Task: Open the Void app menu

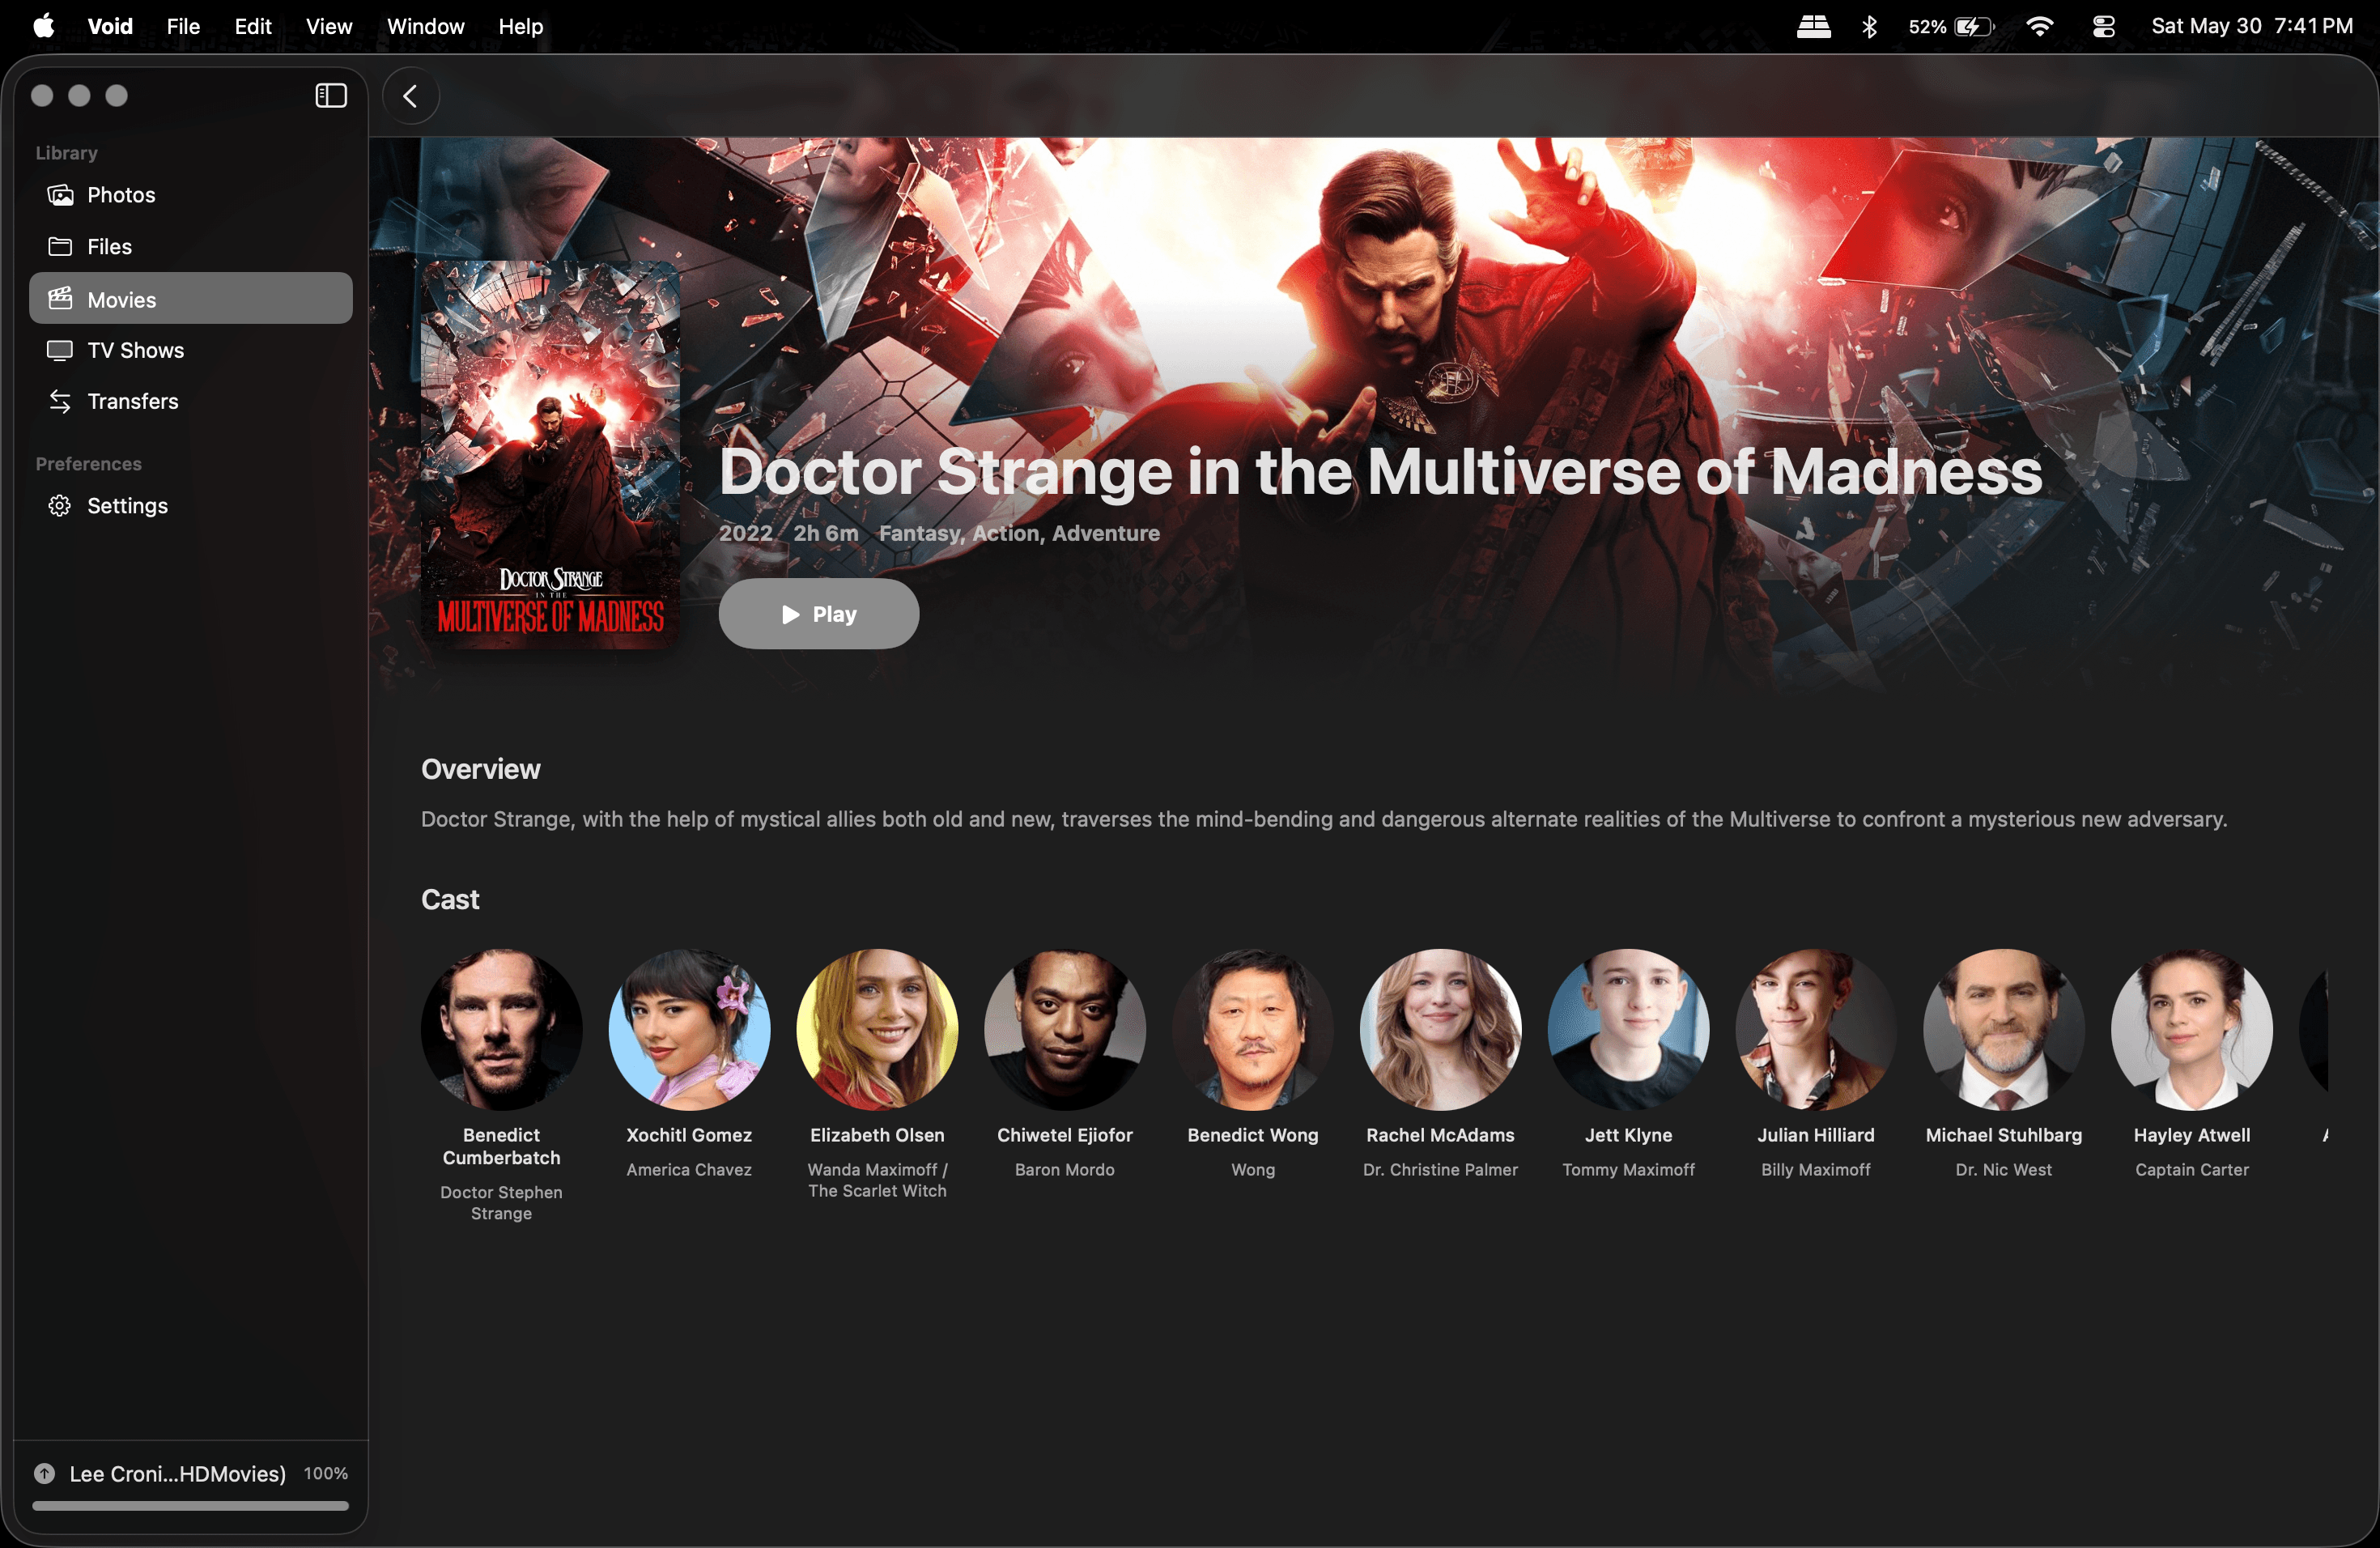Action: tap(110, 26)
